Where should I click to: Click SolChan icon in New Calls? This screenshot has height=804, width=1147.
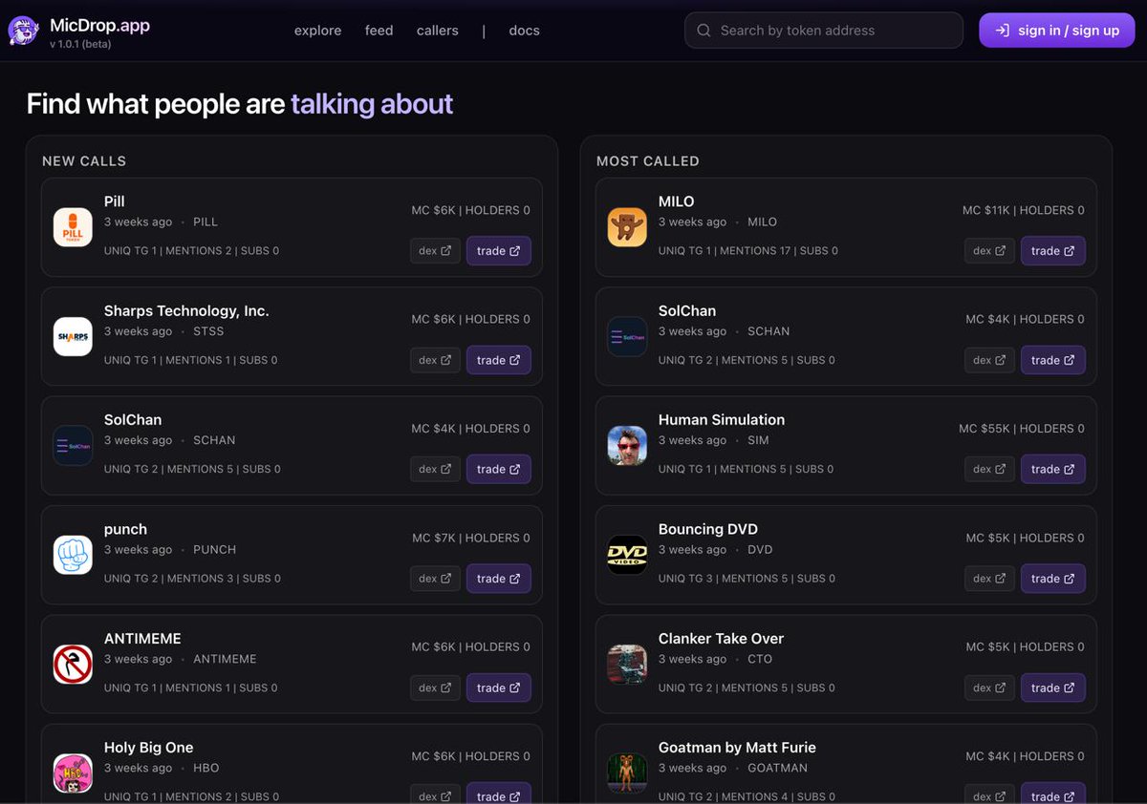(73, 446)
